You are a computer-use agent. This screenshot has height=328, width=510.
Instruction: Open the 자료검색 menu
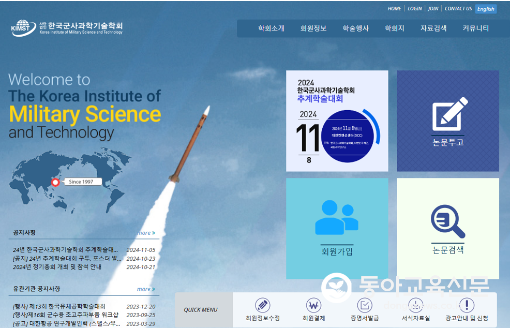click(433, 28)
